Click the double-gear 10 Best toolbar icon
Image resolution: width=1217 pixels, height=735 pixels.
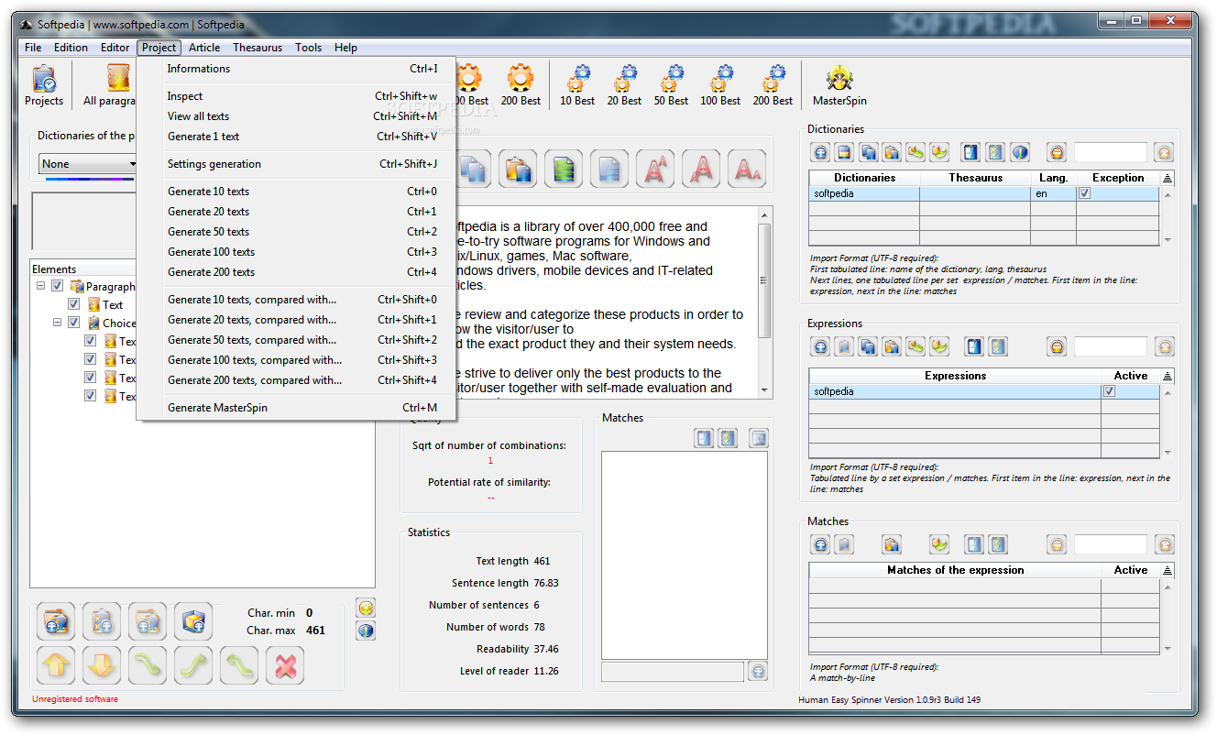coord(577,85)
